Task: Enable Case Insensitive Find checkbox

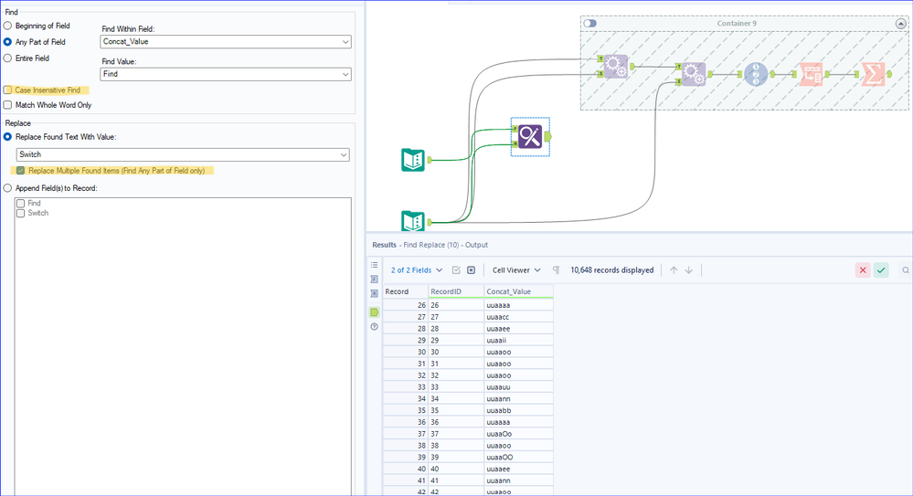Action: tap(7, 90)
